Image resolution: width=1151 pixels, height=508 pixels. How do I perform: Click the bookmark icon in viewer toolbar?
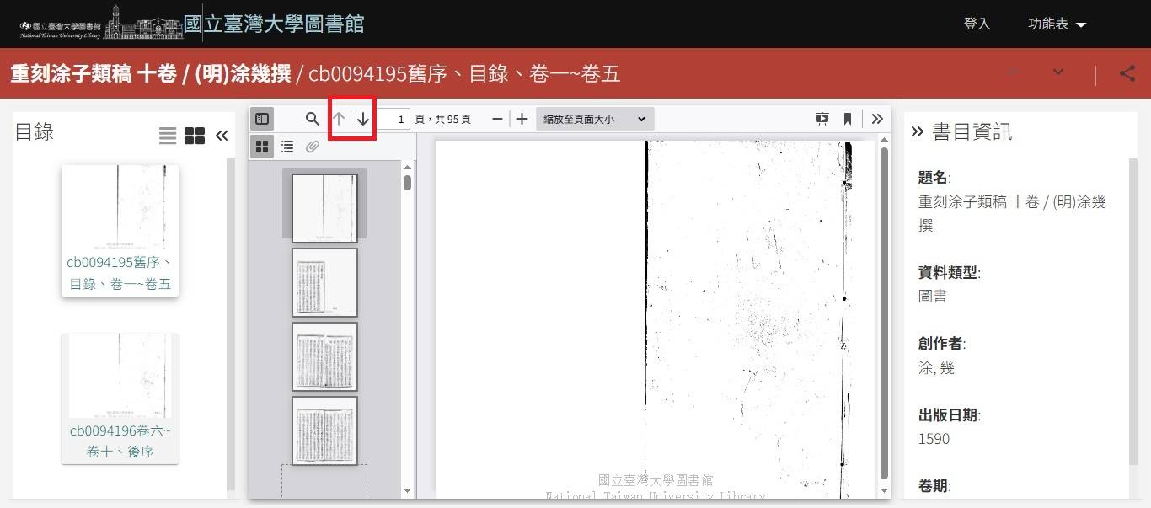848,119
